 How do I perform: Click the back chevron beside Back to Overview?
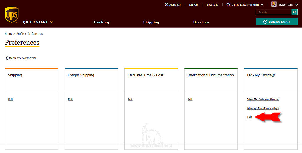[6, 58]
